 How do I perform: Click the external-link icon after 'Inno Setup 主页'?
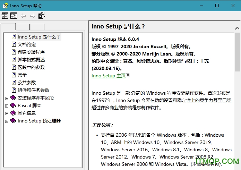pyautogui.click(x=128, y=75)
